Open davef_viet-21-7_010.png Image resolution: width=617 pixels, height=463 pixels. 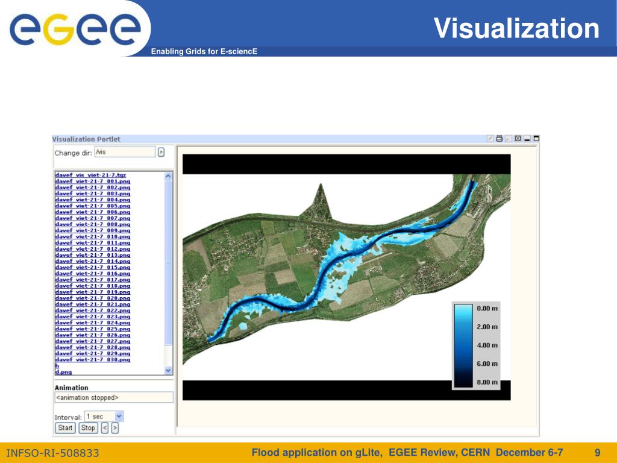(x=92, y=236)
